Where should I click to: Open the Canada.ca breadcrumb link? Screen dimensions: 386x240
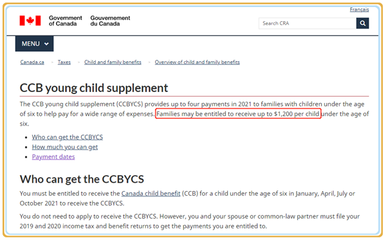(32, 62)
